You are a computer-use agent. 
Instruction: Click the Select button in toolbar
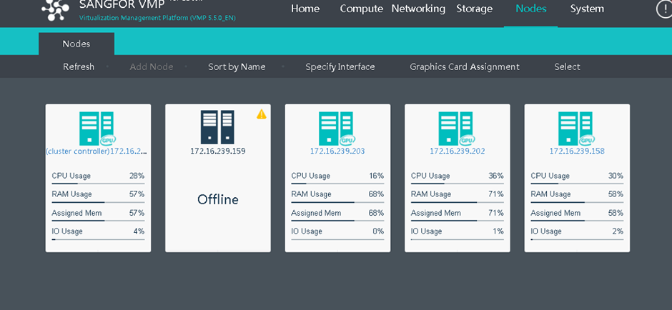567,67
